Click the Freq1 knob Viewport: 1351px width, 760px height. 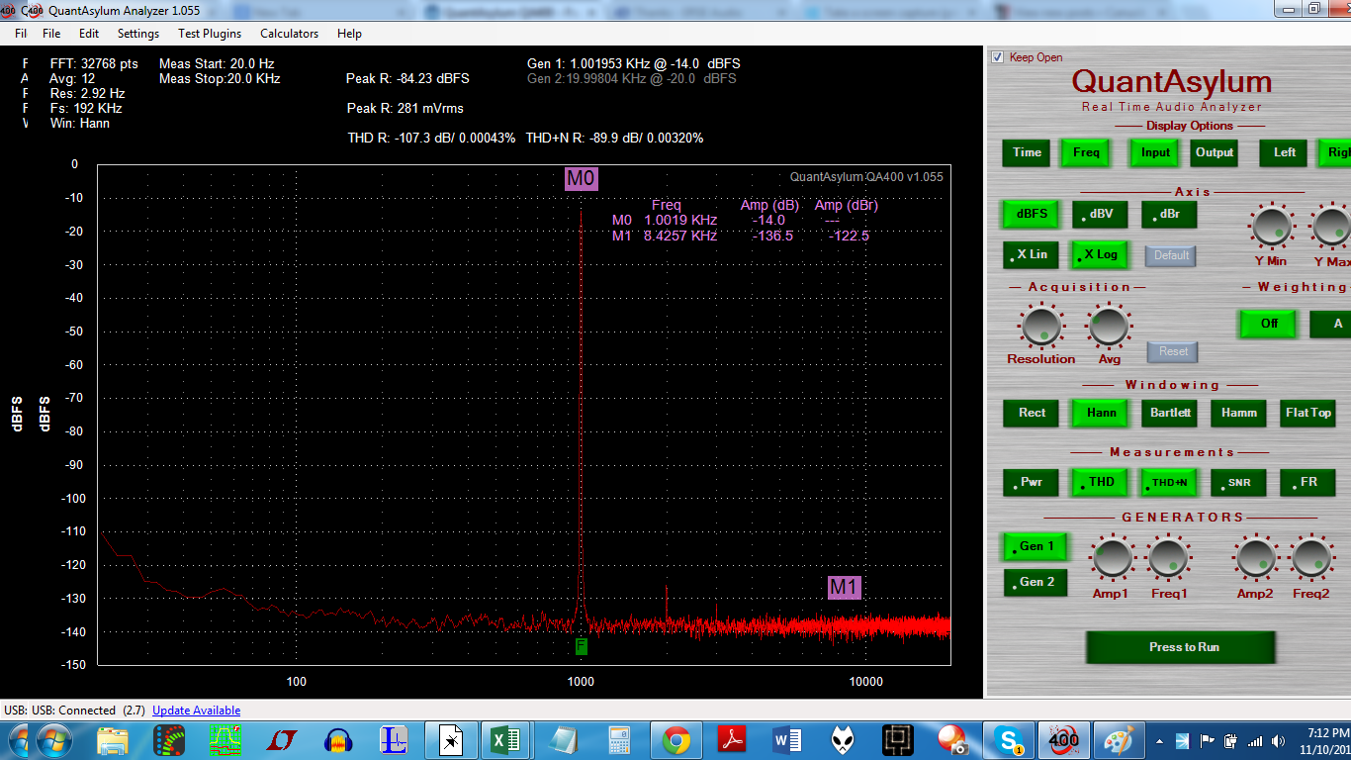(1168, 558)
